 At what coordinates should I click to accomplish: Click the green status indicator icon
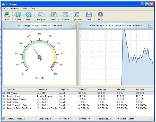pos(4,118)
